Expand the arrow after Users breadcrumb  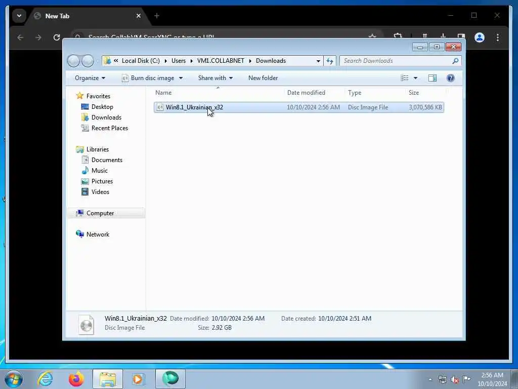coord(191,61)
